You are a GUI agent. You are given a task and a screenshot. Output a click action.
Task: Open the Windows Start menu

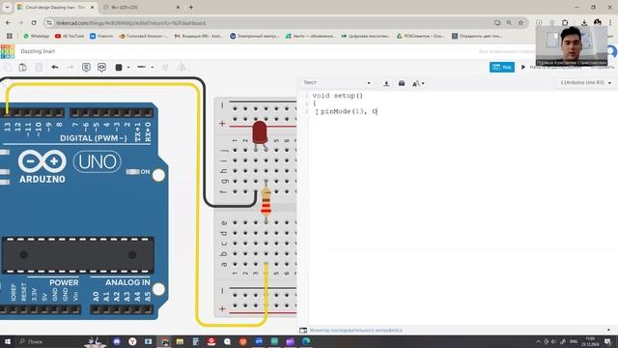[8, 341]
